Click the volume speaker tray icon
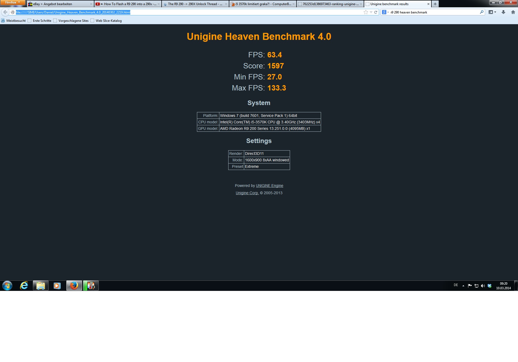 coord(483,286)
